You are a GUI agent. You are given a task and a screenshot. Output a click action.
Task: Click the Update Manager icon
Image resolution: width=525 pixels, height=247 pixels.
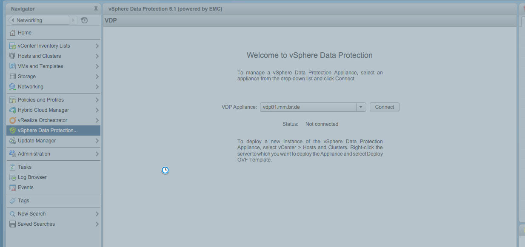click(13, 141)
